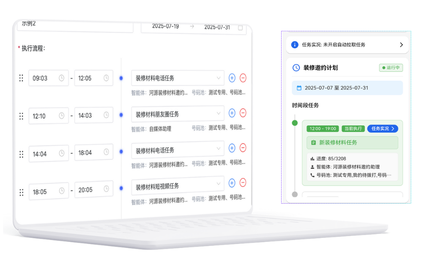Delete the 装修材料朋友圈任务 row using minus icon
The image size is (440, 262).
pyautogui.click(x=243, y=113)
